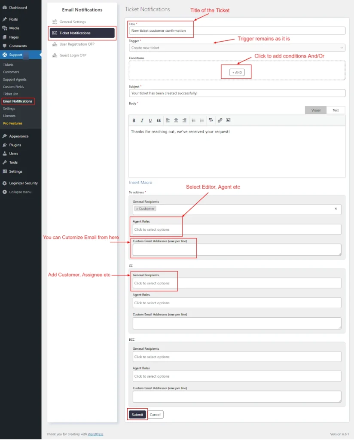This screenshot has width=354, height=440.
Task: Open Agent Roles options under To address
Action: pos(237,229)
